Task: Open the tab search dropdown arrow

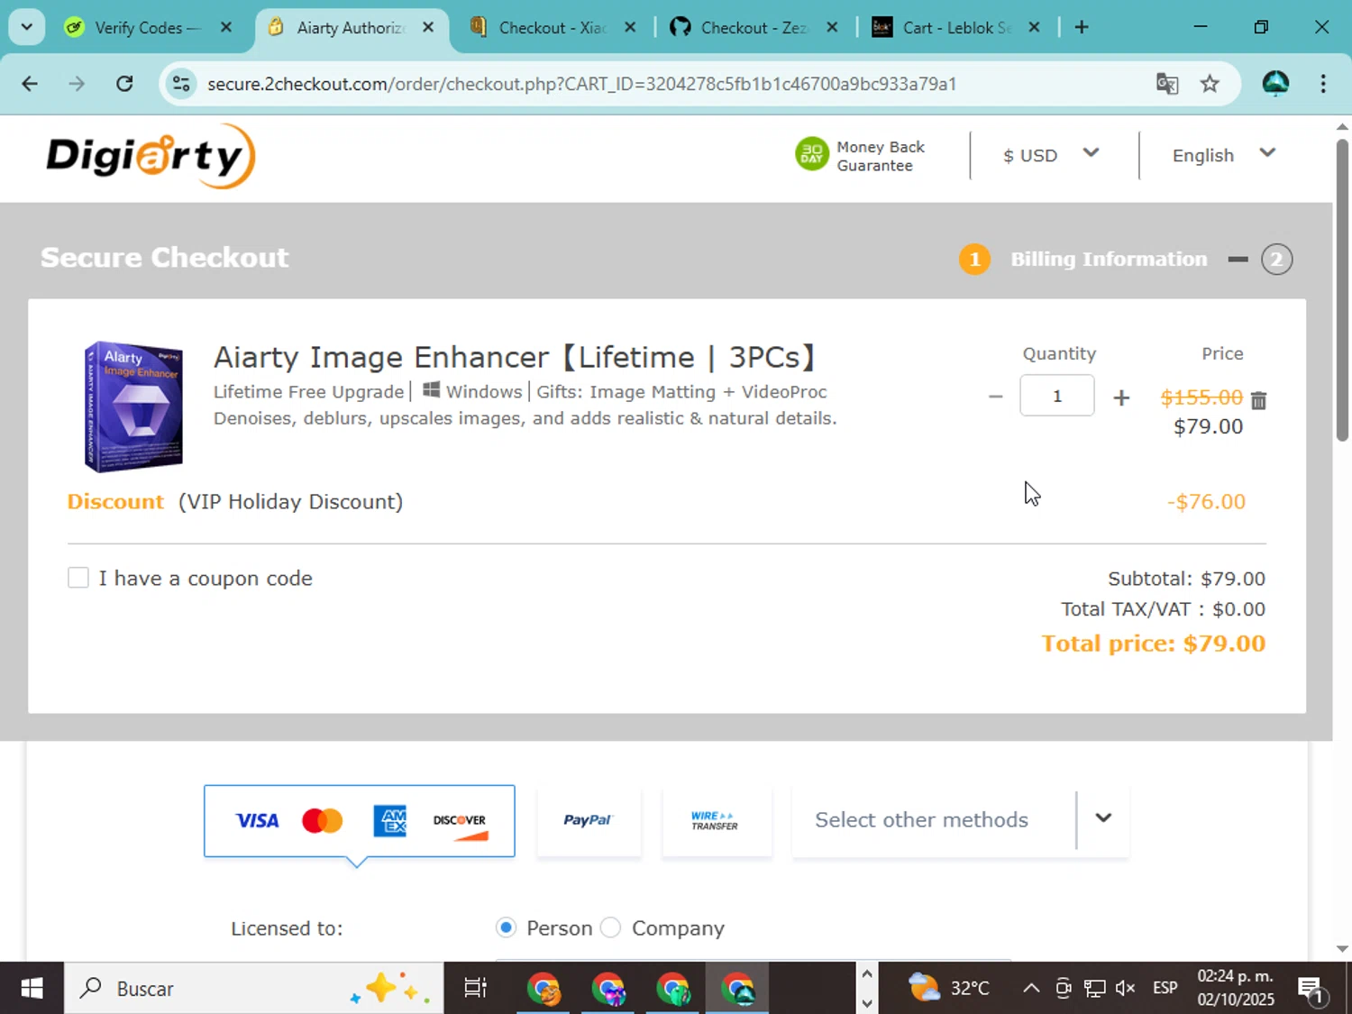Action: [x=27, y=27]
